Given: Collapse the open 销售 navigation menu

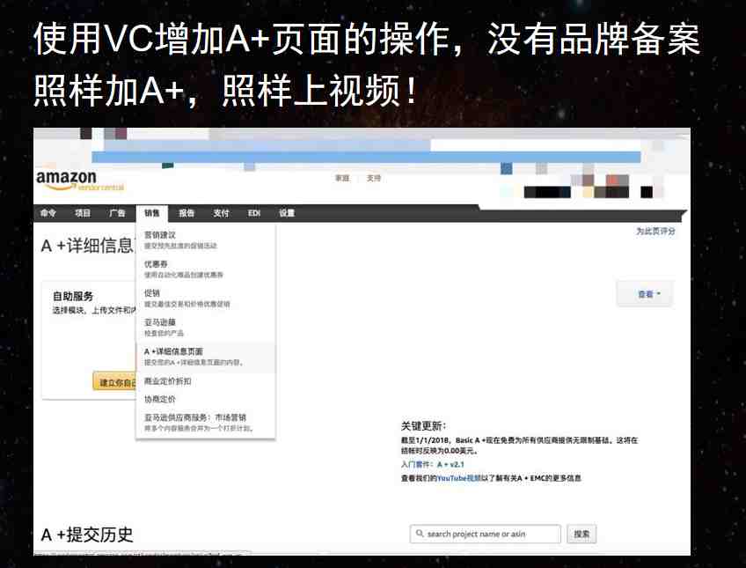Looking at the screenshot, I should 152,213.
